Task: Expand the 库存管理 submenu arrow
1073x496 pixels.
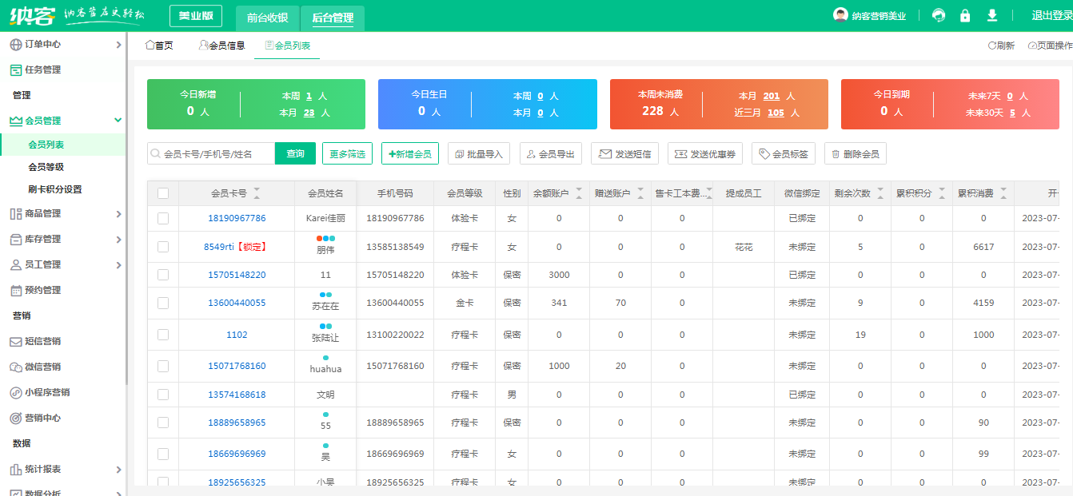Action: click(x=118, y=239)
